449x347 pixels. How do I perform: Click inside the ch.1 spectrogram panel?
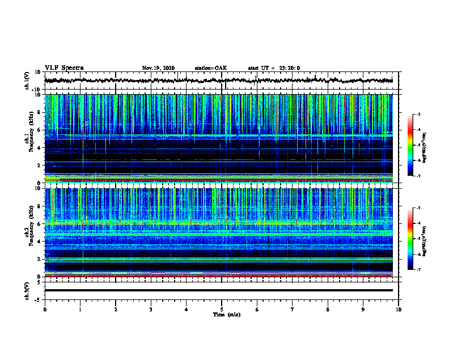point(219,138)
